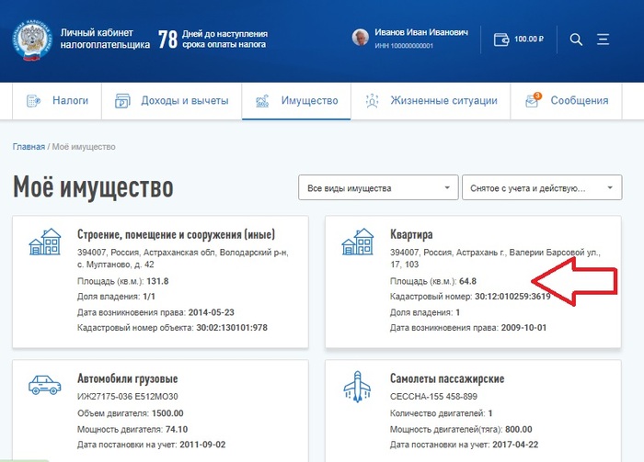
Task: Click the Валерии Барсовой apartment address
Action: tap(495, 258)
